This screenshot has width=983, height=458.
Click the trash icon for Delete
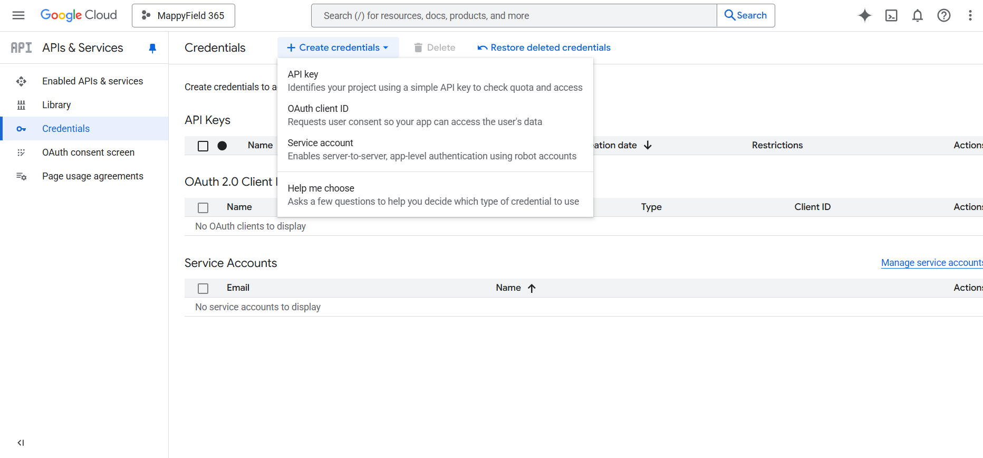coord(418,47)
